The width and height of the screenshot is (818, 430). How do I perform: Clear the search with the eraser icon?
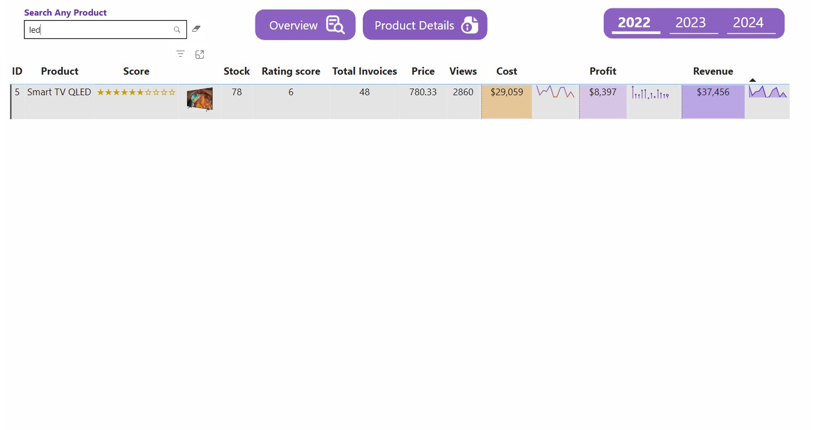pos(196,29)
